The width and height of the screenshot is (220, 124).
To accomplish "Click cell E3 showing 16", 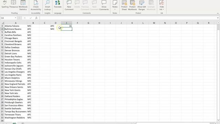I will point(66,26).
